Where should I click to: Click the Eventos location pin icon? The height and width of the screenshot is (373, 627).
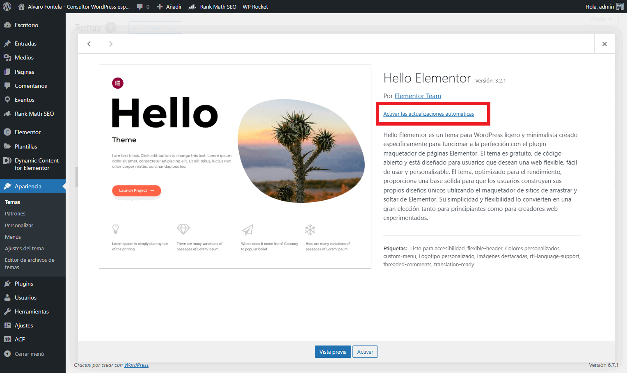pyautogui.click(x=7, y=100)
